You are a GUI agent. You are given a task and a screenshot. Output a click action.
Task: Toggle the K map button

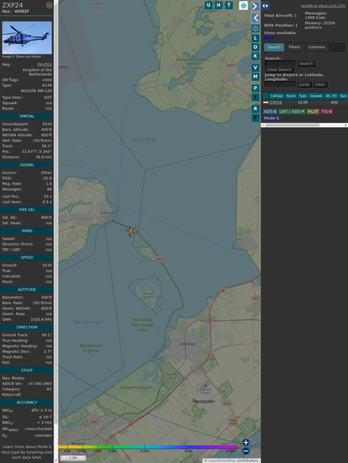pyautogui.click(x=255, y=56)
